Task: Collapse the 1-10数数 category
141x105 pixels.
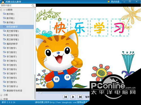Action: point(1,10)
